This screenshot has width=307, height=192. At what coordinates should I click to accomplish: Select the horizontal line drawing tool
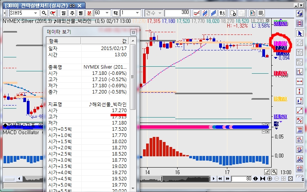click(x=300, y=81)
